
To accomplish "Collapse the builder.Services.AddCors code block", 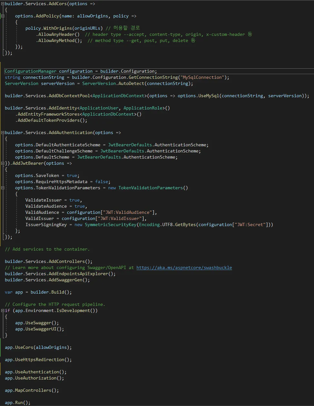I will (3, 4).
